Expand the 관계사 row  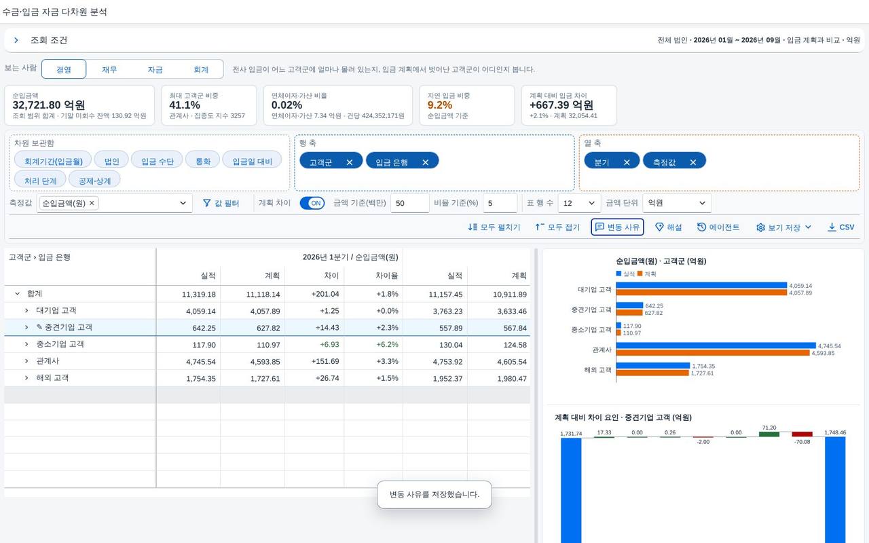pyautogui.click(x=26, y=361)
